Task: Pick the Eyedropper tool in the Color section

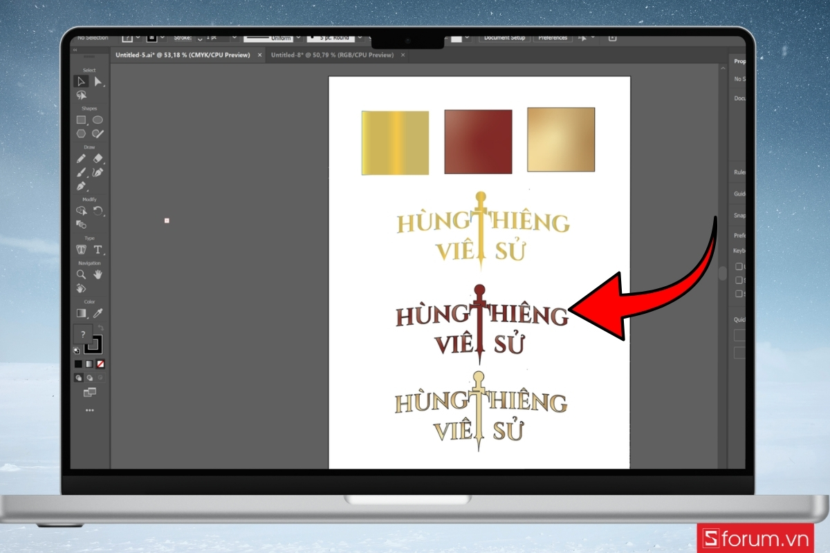Action: pyautogui.click(x=98, y=313)
